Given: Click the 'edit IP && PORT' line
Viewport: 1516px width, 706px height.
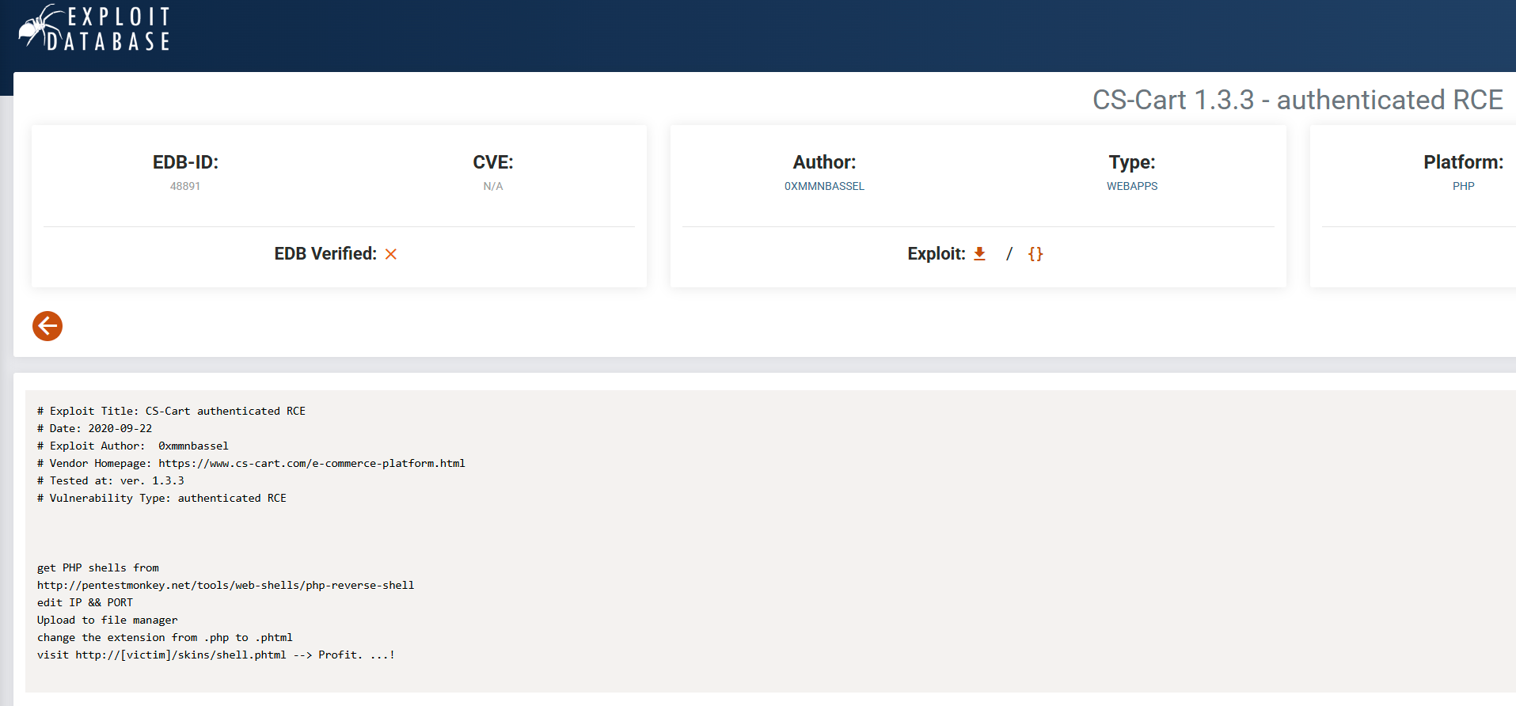Looking at the screenshot, I should point(85,602).
